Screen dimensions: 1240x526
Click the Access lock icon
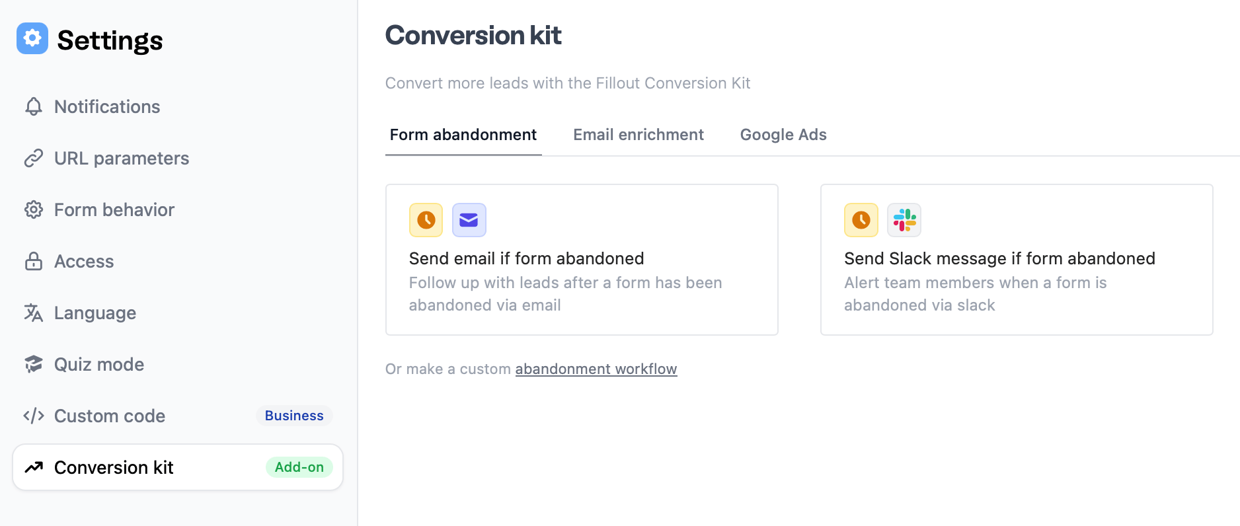click(x=34, y=261)
